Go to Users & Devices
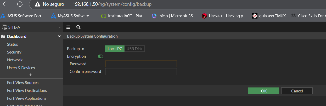 click(21, 68)
